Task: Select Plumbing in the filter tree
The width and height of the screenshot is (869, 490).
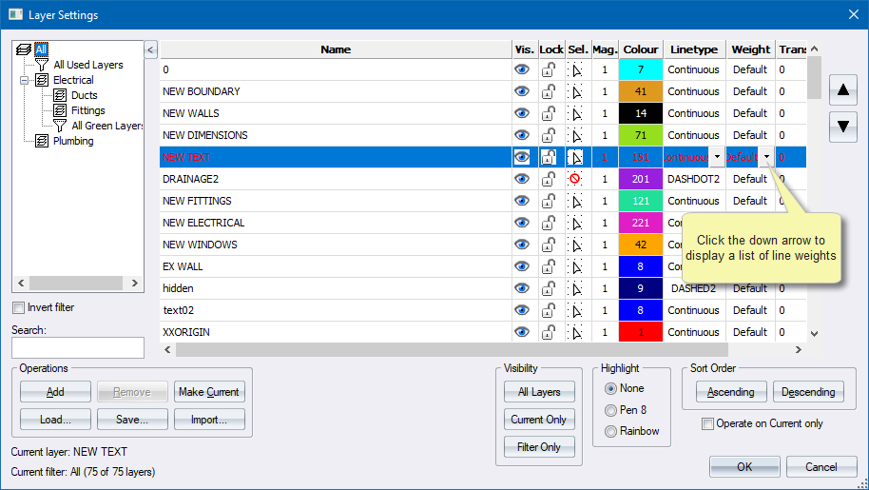Action: [x=73, y=141]
